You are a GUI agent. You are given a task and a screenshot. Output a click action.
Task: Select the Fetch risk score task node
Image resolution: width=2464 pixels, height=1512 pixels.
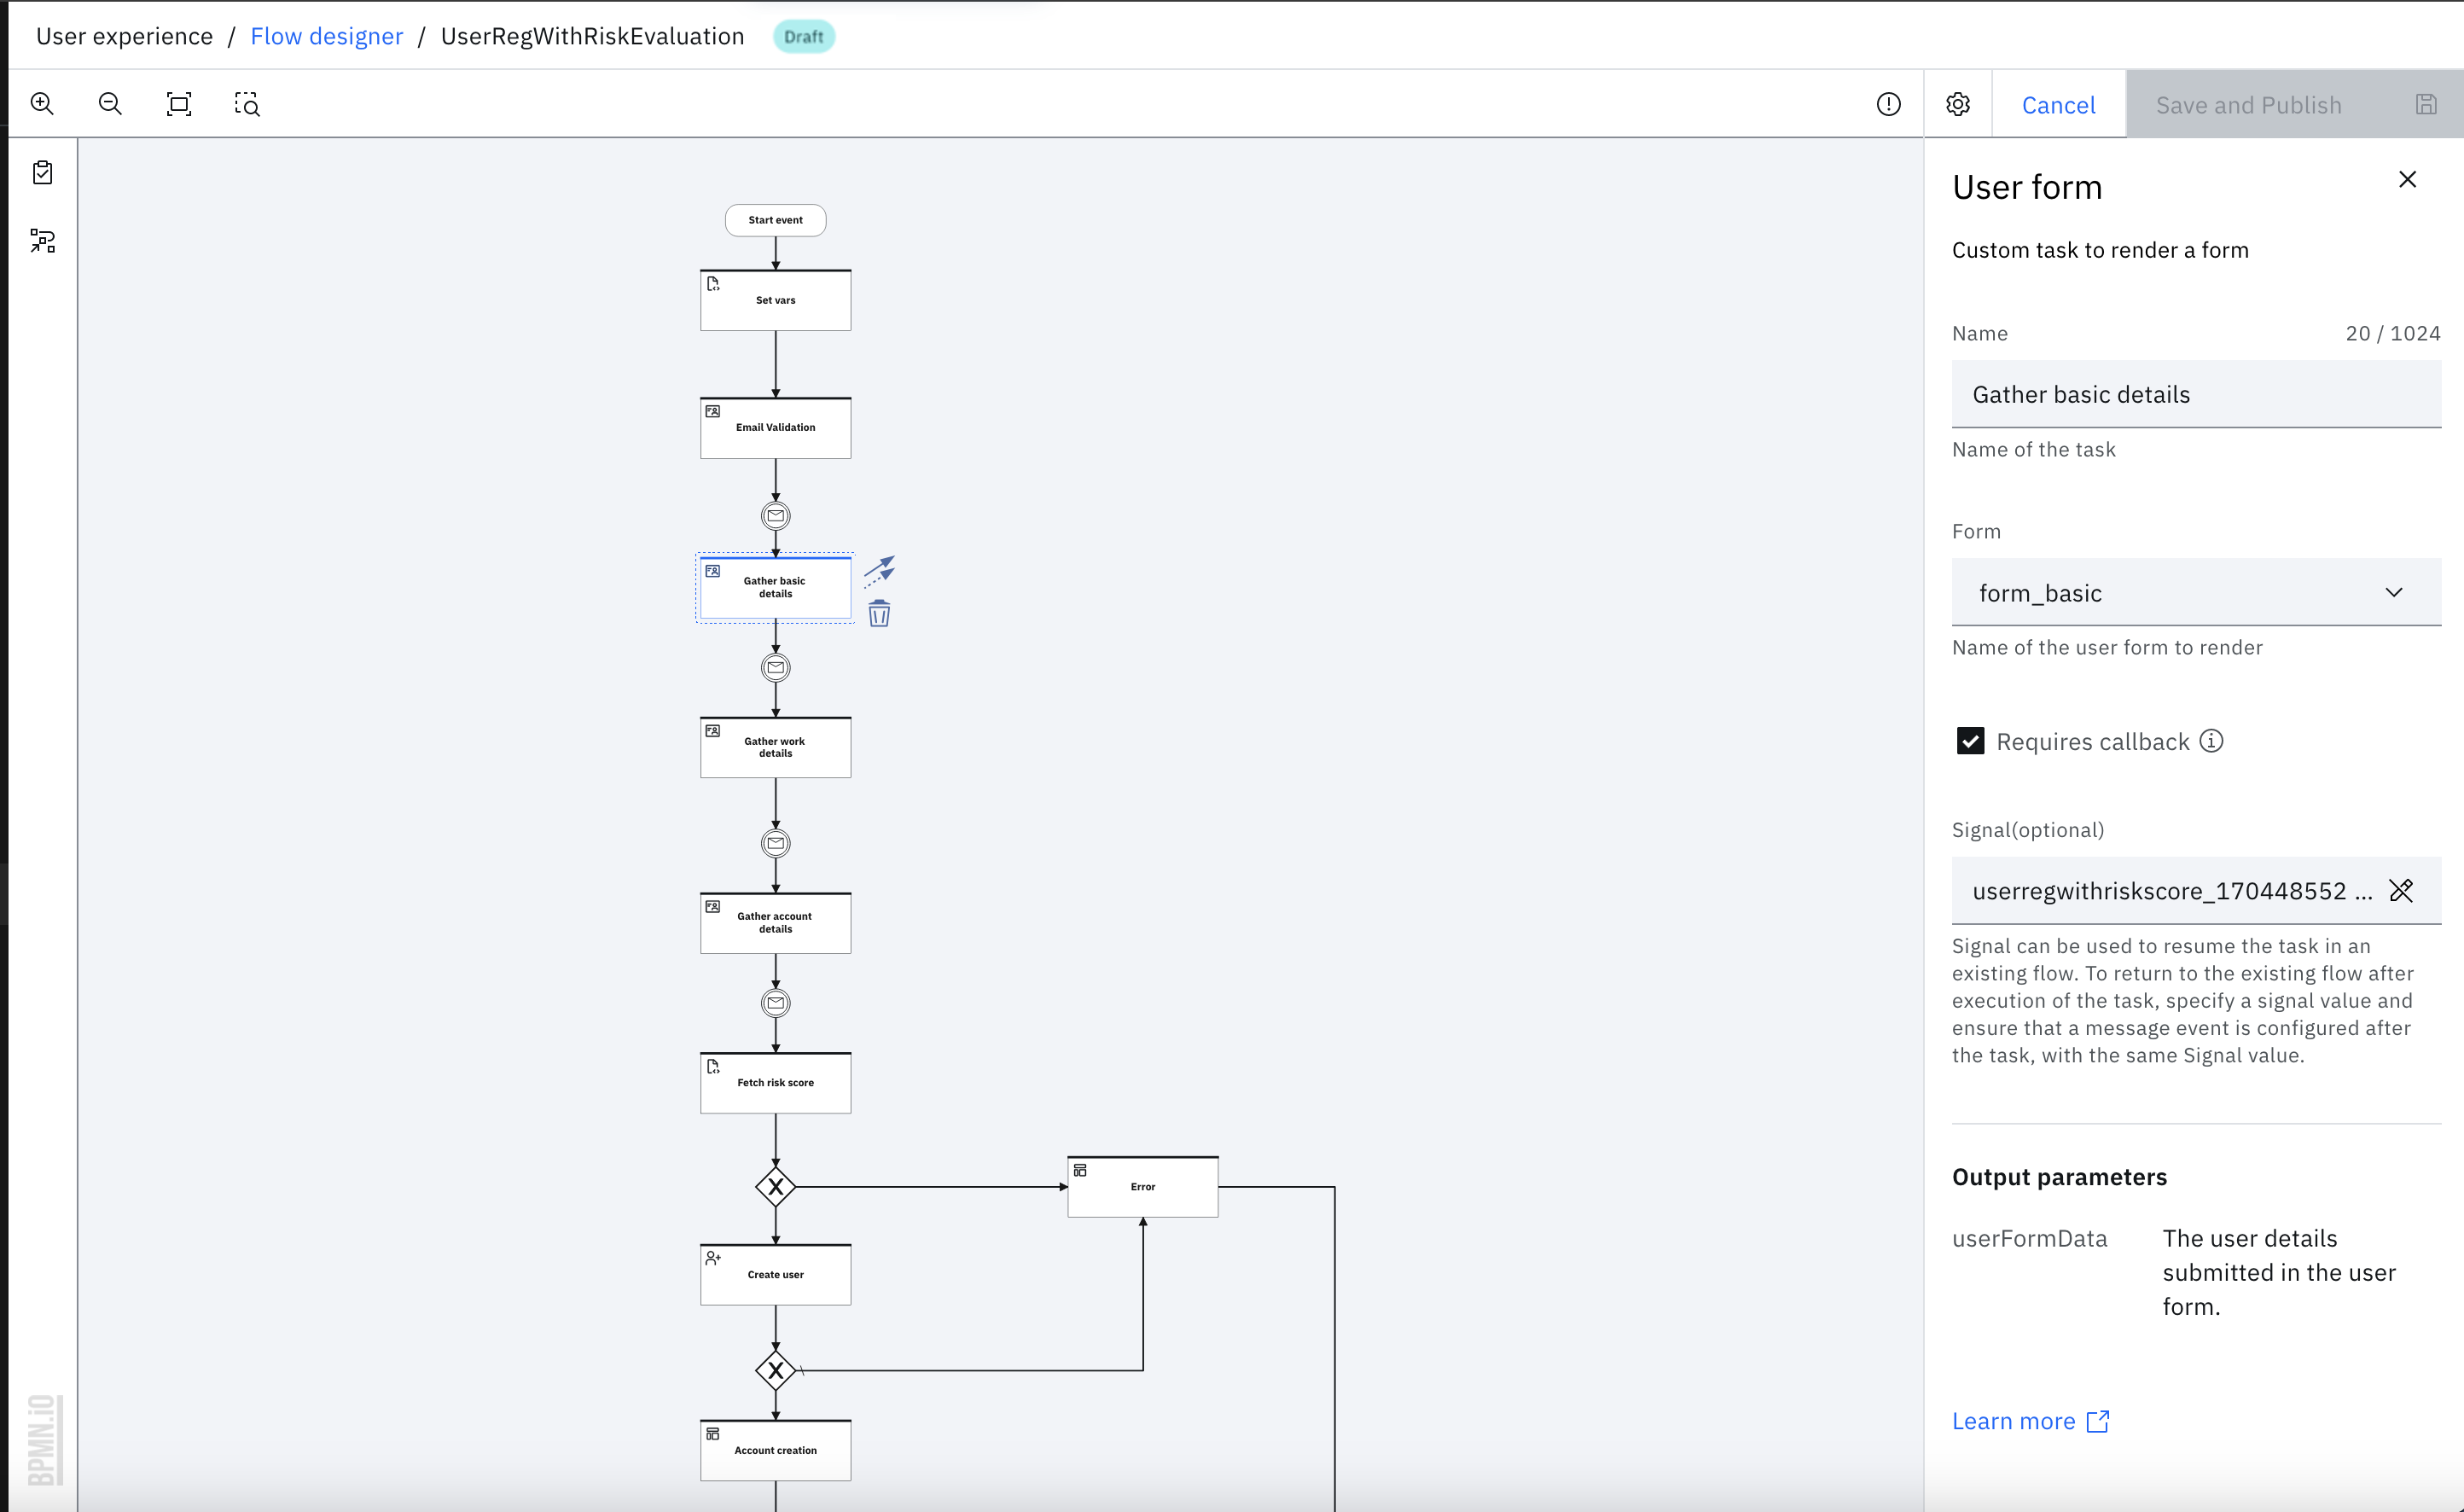click(775, 1083)
